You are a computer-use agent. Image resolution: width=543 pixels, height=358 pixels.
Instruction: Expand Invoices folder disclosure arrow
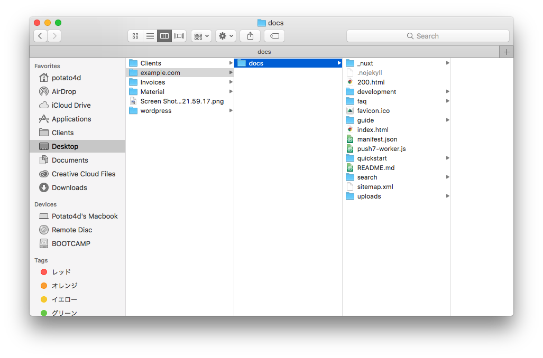pos(231,82)
